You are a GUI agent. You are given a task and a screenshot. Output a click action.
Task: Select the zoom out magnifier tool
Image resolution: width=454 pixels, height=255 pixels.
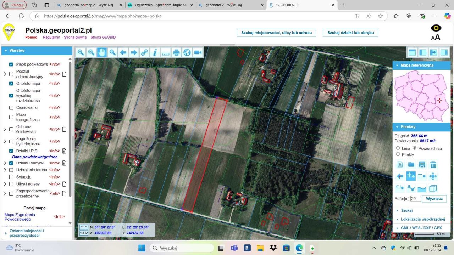(91, 52)
